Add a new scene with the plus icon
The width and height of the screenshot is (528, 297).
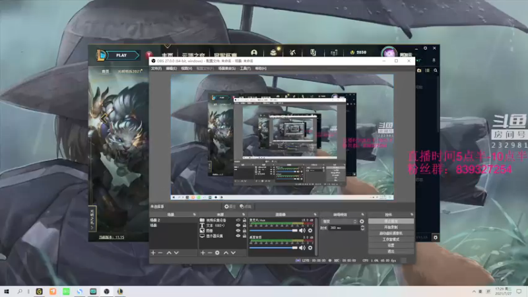coord(153,253)
